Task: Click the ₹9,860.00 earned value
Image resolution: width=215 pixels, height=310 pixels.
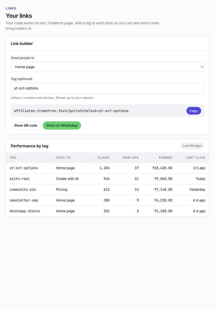Action: 163,179
